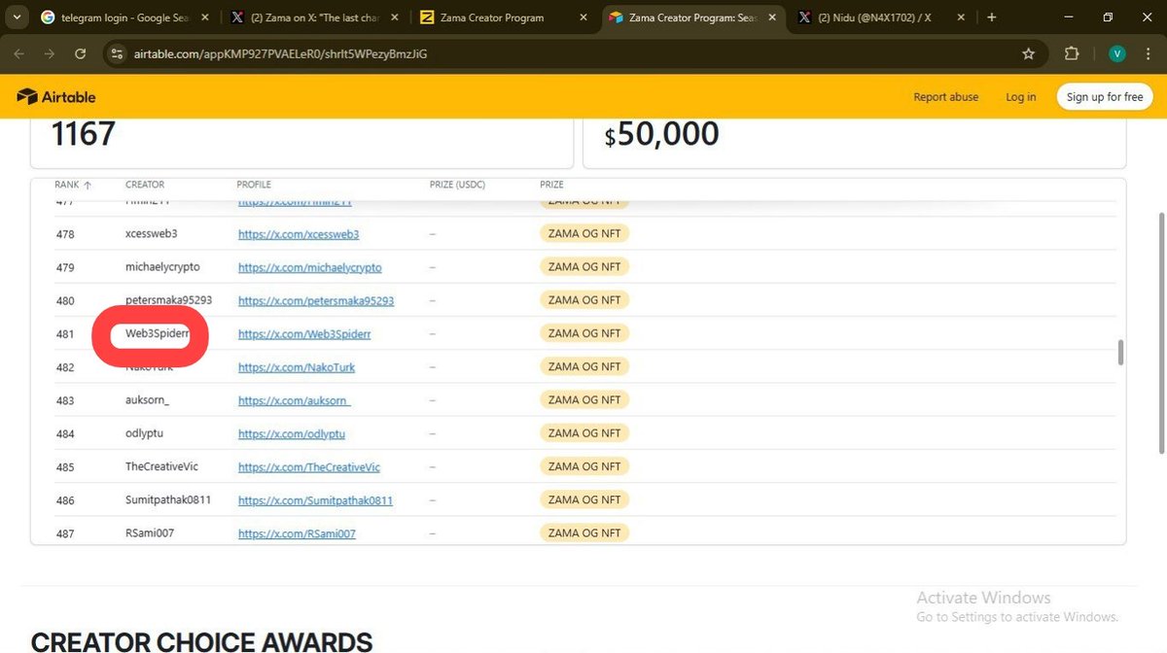1167x653 pixels.
Task: Click rank cell 481
Action: 65,334
